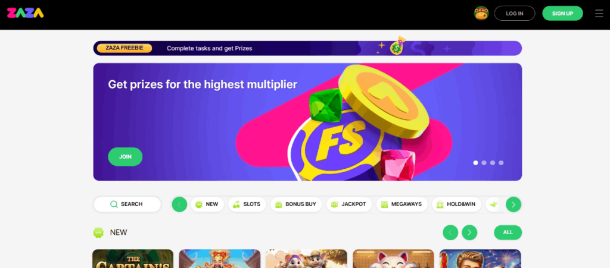Screen dimensions: 610x268
Task: Open the HOLD&WIN category
Action: click(456, 204)
